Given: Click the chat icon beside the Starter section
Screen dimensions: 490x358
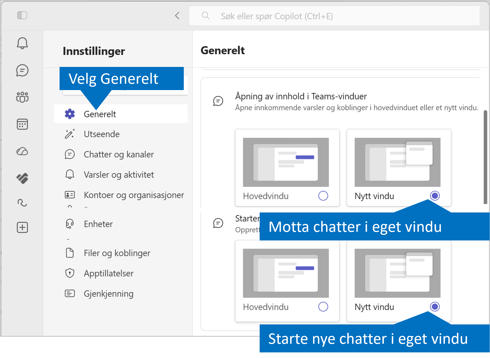Looking at the screenshot, I should [x=218, y=223].
